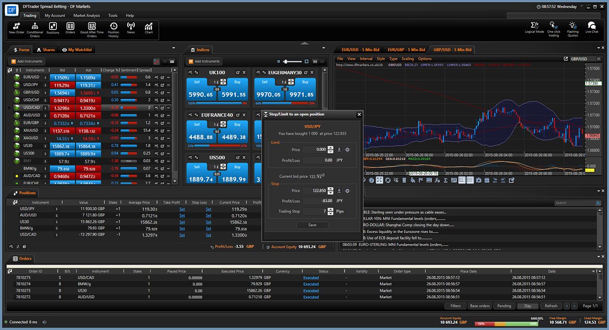Image resolution: width=609 pixels, height=330 pixels.
Task: Clear the Stop price with the X icon
Action: pyautogui.click(x=347, y=191)
